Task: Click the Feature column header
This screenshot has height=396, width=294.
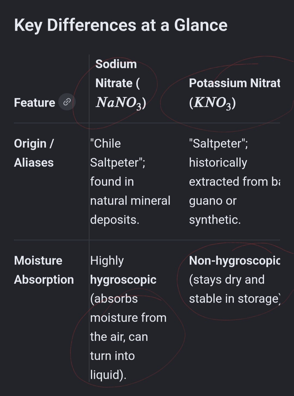Action: (35, 103)
